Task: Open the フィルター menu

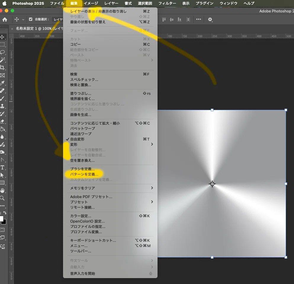Action: click(x=167, y=3)
